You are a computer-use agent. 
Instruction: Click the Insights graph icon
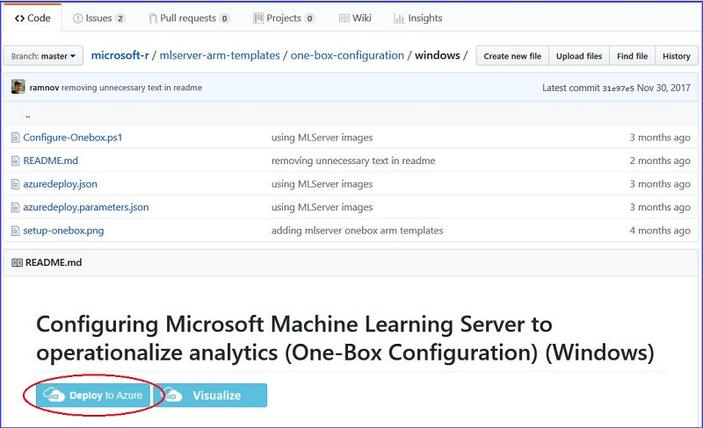coord(399,18)
